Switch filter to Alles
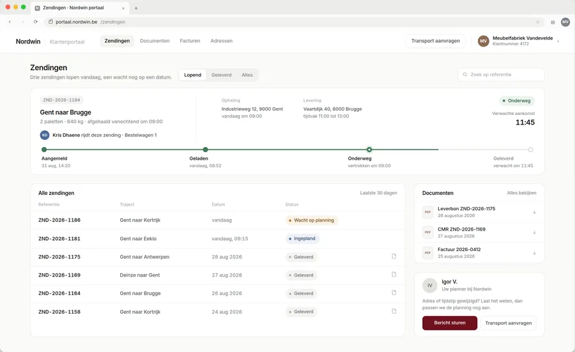 (247, 75)
